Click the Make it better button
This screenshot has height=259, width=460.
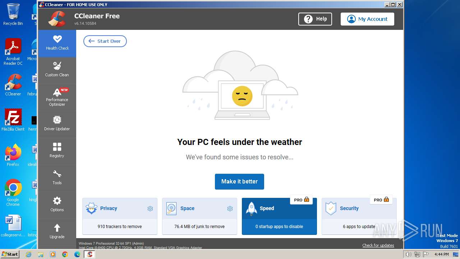(239, 182)
